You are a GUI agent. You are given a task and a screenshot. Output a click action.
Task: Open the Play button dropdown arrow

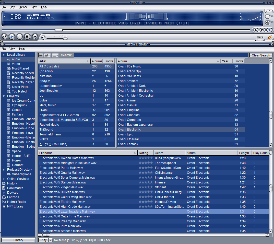pyautogui.click(x=50, y=240)
